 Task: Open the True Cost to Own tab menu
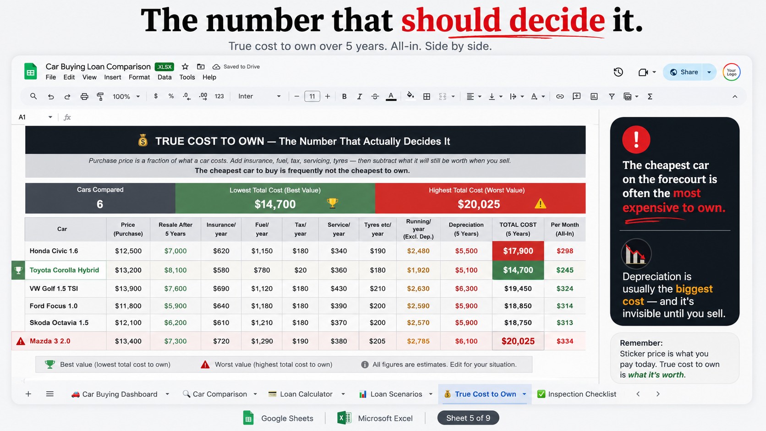[524, 394]
